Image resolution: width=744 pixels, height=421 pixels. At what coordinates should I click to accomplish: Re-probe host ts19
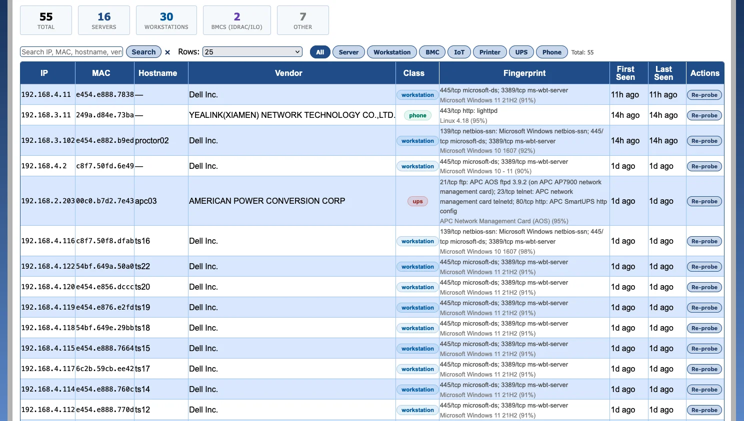click(x=704, y=308)
